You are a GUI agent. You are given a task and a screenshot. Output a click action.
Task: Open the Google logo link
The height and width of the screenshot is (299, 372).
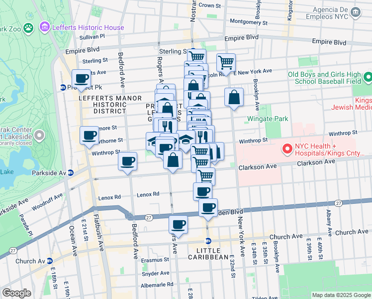16,293
